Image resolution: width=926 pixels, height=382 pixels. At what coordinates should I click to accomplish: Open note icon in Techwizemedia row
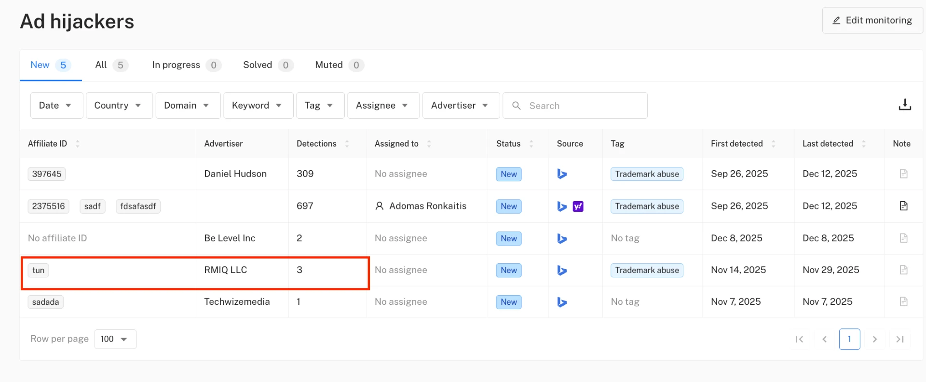(x=903, y=301)
